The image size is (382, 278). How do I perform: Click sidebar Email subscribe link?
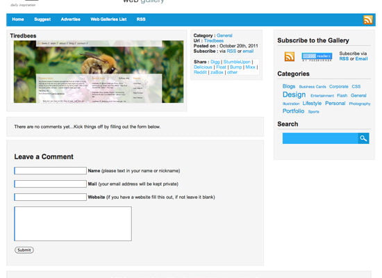(x=361, y=59)
